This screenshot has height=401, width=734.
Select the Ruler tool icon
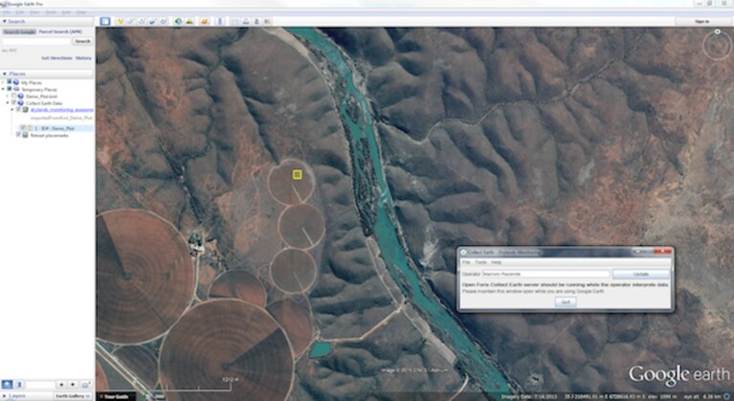click(x=220, y=21)
